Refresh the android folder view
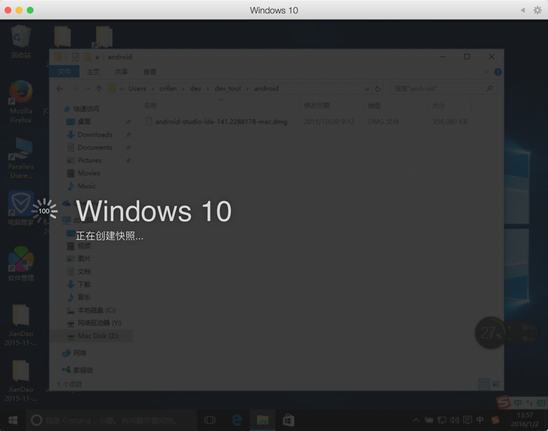Screen dimensions: 548x431 point(378,89)
